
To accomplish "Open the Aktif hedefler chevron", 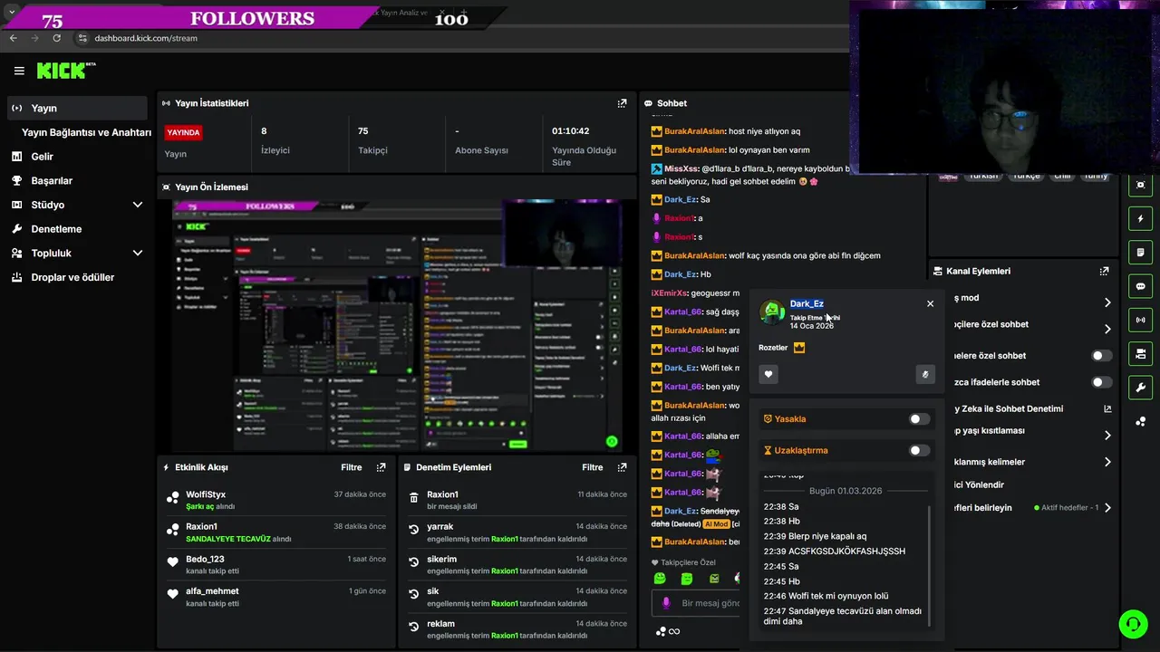I will pos(1107,508).
